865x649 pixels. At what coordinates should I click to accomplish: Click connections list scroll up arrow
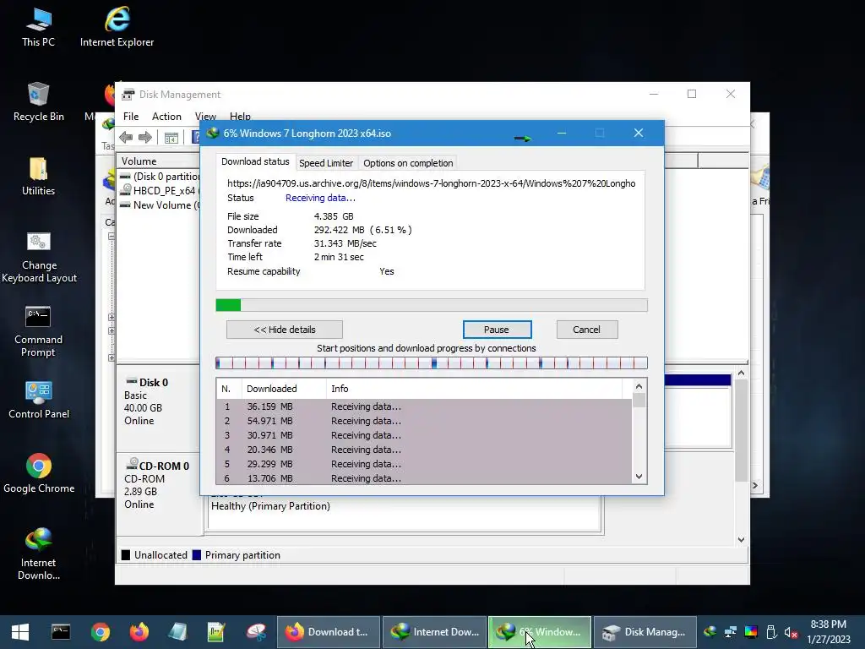tap(639, 387)
